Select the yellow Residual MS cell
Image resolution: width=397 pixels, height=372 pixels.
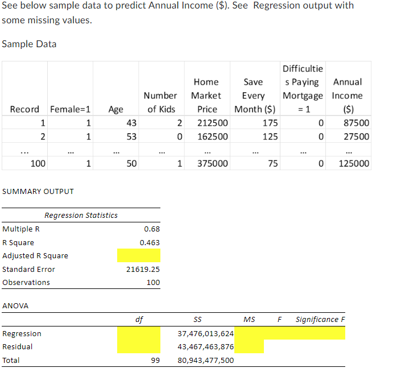coord(249,346)
